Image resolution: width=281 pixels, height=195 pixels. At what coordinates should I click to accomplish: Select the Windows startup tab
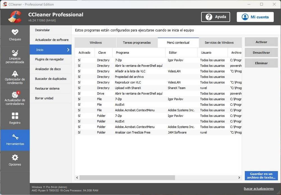click(x=96, y=42)
